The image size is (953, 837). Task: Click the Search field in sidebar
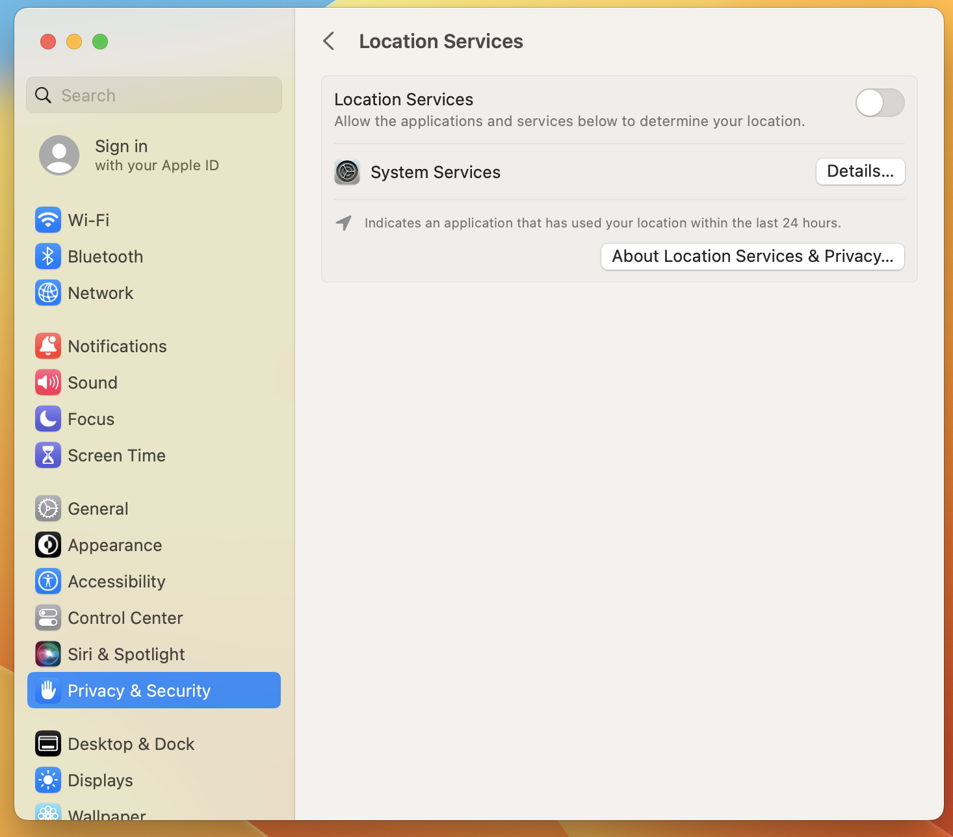point(154,95)
